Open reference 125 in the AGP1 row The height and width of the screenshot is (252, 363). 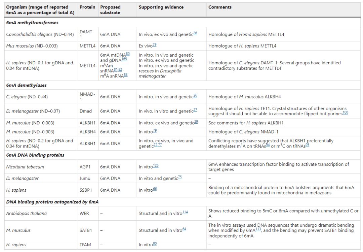click(x=156, y=166)
